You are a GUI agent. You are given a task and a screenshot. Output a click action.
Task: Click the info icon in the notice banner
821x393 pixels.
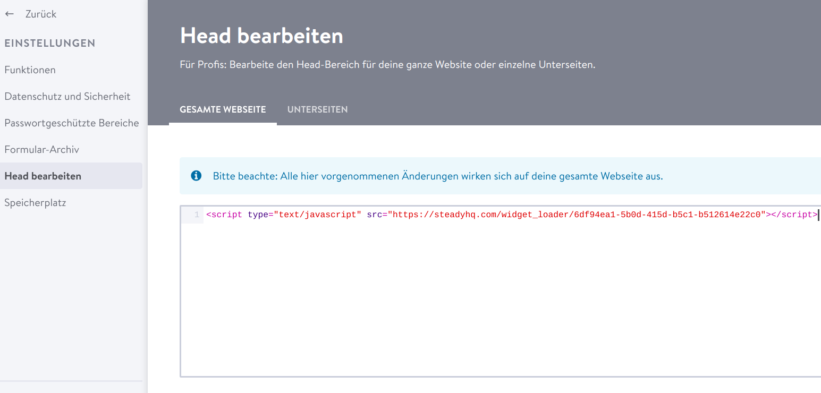[x=196, y=175]
